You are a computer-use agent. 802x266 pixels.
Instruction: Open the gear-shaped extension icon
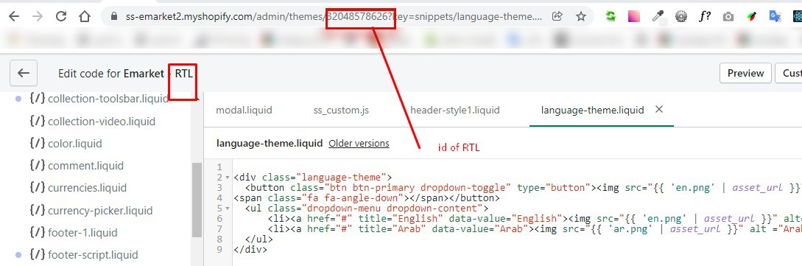click(681, 16)
